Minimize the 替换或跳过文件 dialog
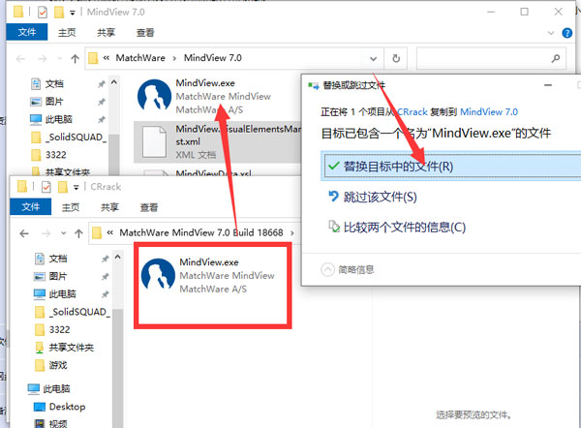Viewport: 581px width, 428px height. pyautogui.click(x=548, y=85)
